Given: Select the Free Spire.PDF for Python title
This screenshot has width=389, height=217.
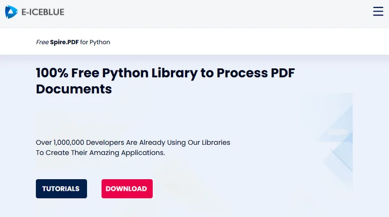Looking at the screenshot, I should coord(73,42).
